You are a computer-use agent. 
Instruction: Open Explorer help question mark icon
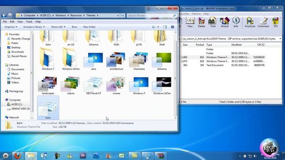click(x=172, y=27)
